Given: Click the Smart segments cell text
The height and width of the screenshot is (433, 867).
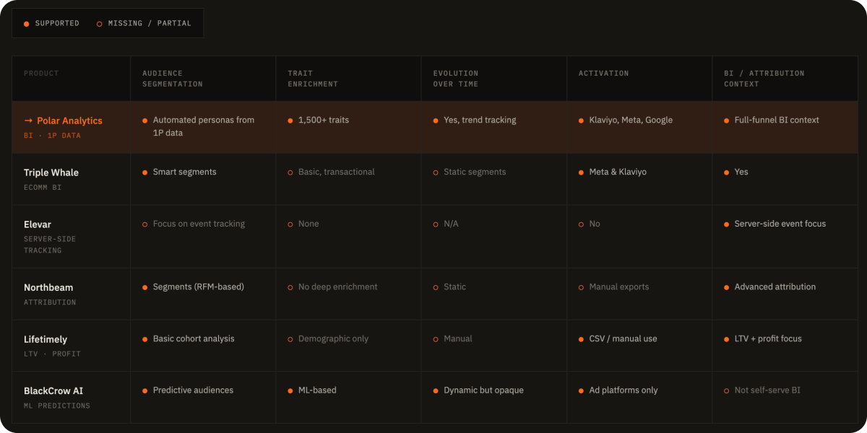Looking at the screenshot, I should 185,172.
